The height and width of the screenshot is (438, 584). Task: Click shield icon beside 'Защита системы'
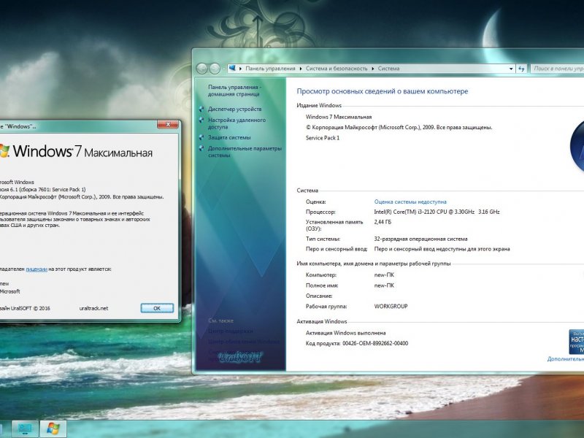[201, 137]
